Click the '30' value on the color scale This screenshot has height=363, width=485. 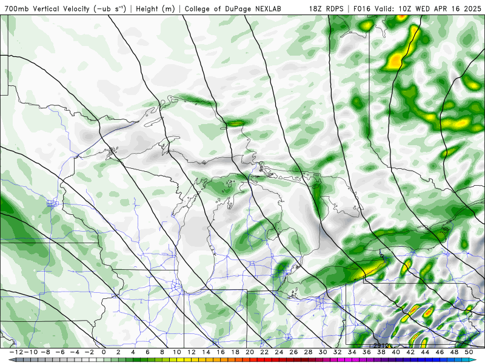[323, 352]
